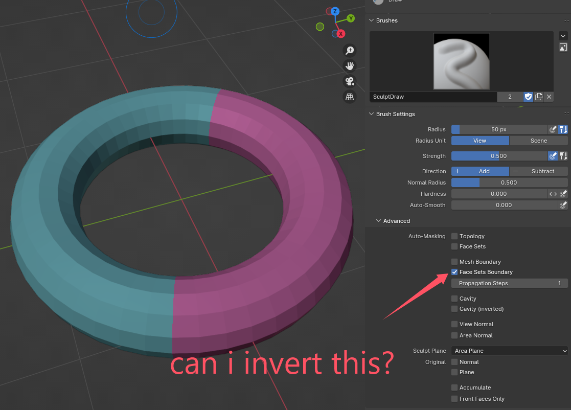Toggle unified strength icon beside Strength
The height and width of the screenshot is (410, 571).
pyautogui.click(x=563, y=156)
